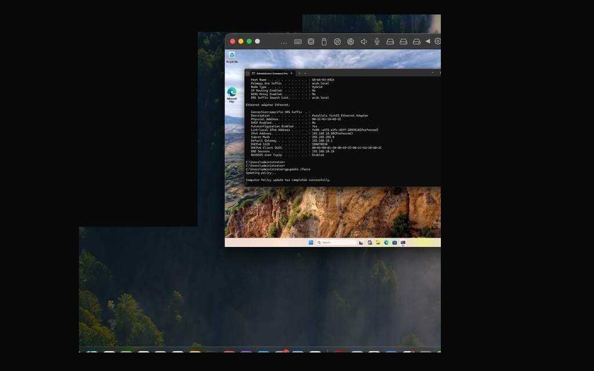Click the 'Subnet Mask' line
The width and height of the screenshot is (594, 371).
292,137
